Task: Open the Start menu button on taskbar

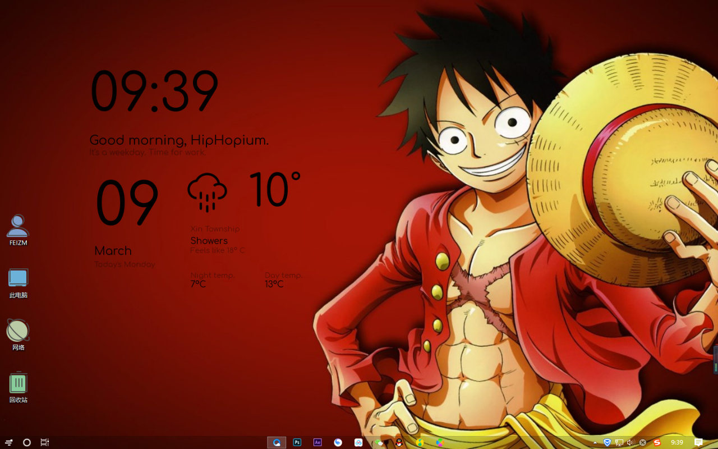Action: pyautogui.click(x=9, y=442)
